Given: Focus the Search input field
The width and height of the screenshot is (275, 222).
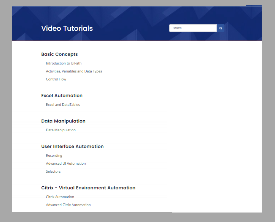Looking at the screenshot, I should (x=193, y=28).
